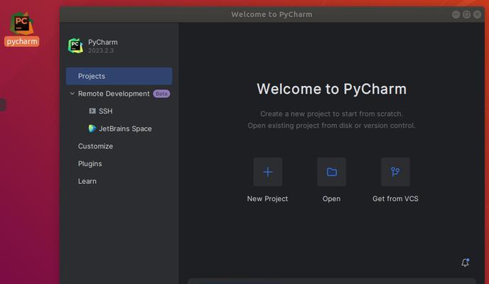The height and width of the screenshot is (284, 489).
Task: Click the Beta badge next to Remote Development
Action: [x=161, y=94]
